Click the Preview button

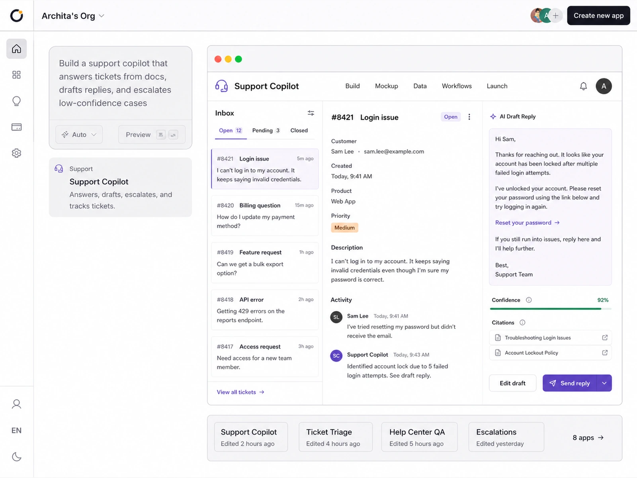(152, 135)
